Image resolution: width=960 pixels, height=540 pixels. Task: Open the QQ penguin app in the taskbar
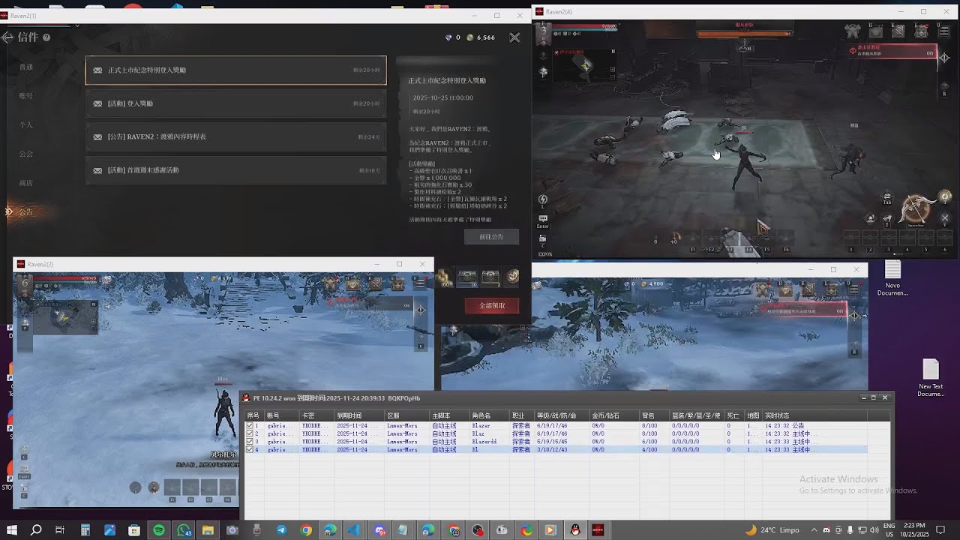(x=575, y=530)
